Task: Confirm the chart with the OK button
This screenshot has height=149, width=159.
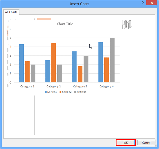Action: [x=126, y=143]
